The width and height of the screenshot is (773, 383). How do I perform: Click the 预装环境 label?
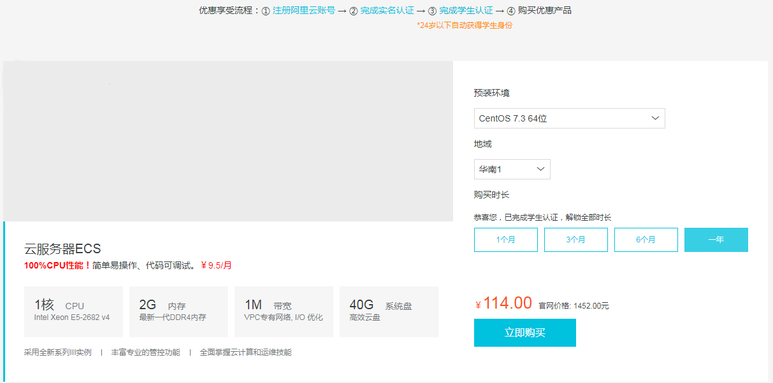(x=492, y=93)
